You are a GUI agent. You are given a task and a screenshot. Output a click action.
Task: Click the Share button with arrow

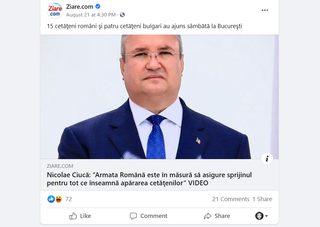217,216
